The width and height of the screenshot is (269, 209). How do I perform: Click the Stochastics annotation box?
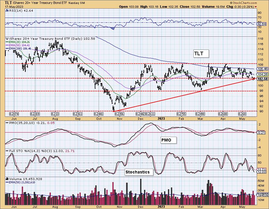click(x=139, y=172)
